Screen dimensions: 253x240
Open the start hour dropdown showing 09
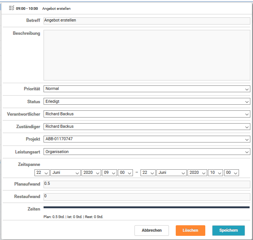(x=109, y=172)
